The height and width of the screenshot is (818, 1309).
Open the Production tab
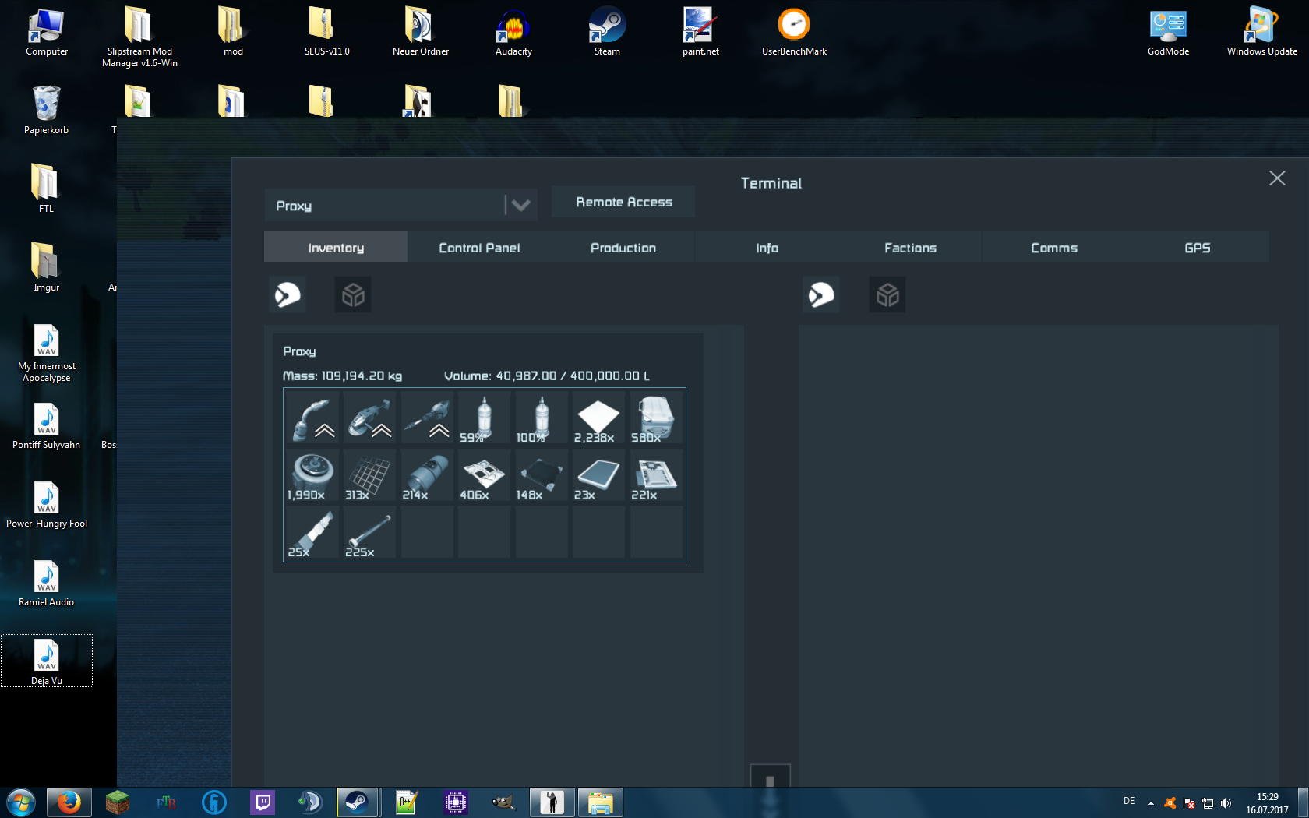(623, 248)
